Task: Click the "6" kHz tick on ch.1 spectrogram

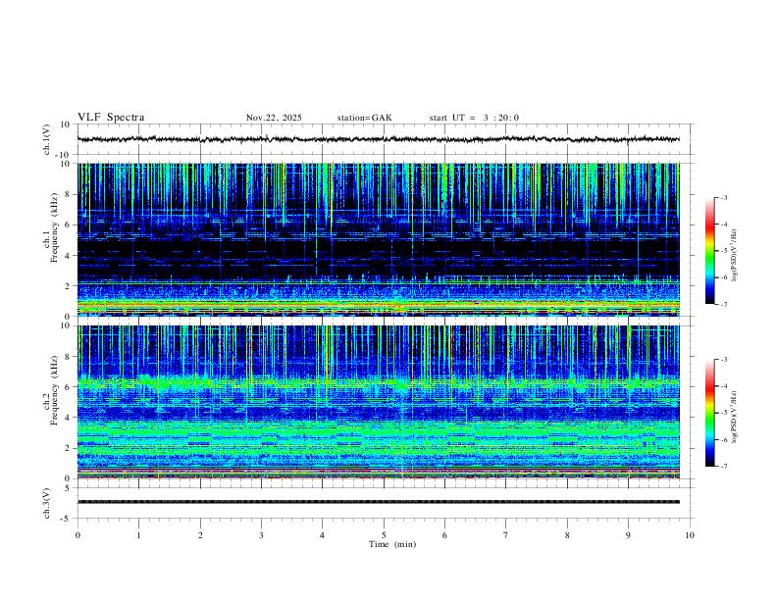Action: (x=68, y=225)
